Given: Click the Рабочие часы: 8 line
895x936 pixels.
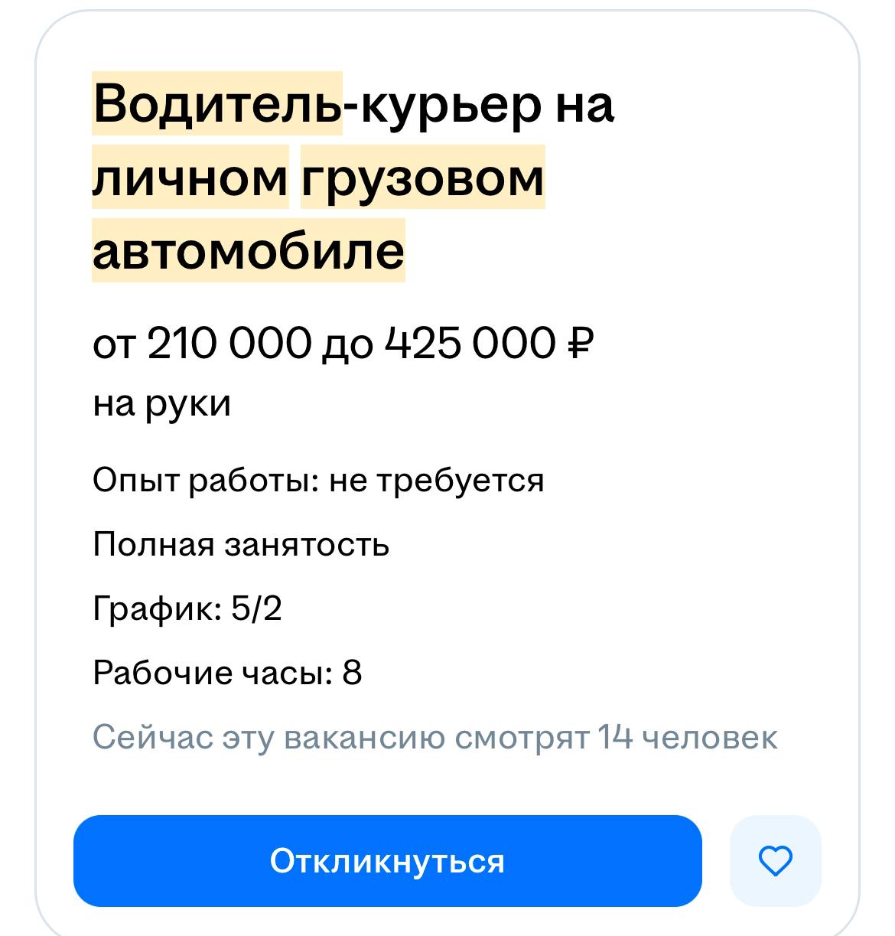Looking at the screenshot, I should (227, 673).
